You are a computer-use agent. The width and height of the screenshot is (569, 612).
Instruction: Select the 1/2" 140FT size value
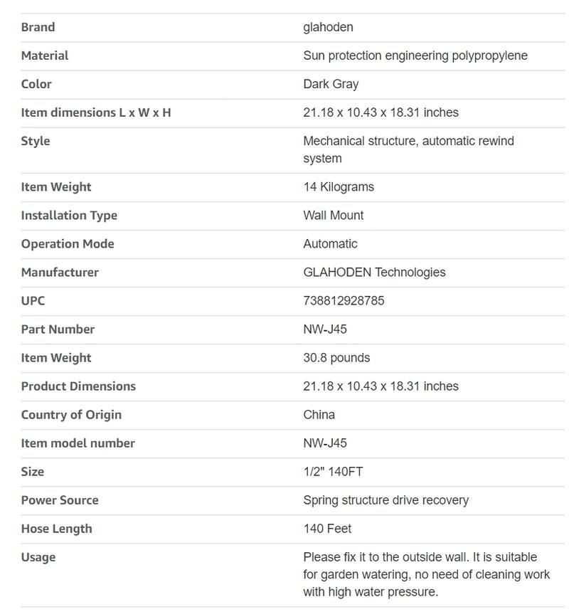click(x=333, y=472)
